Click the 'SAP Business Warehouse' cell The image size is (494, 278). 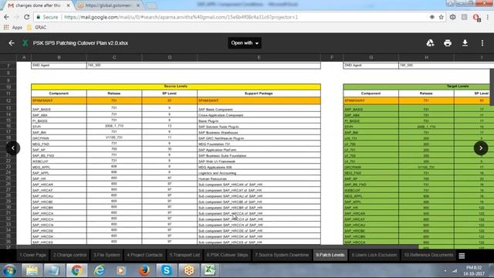(259, 132)
